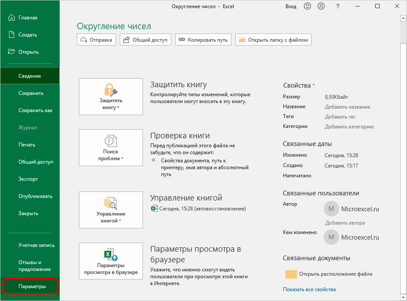The width and height of the screenshot is (407, 301).
Task: Click the Microexcel.ru author avatar
Action: (x=331, y=209)
